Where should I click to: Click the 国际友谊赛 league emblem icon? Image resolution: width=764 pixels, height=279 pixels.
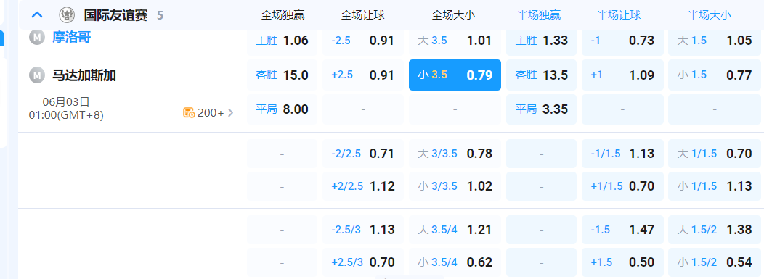tap(67, 15)
